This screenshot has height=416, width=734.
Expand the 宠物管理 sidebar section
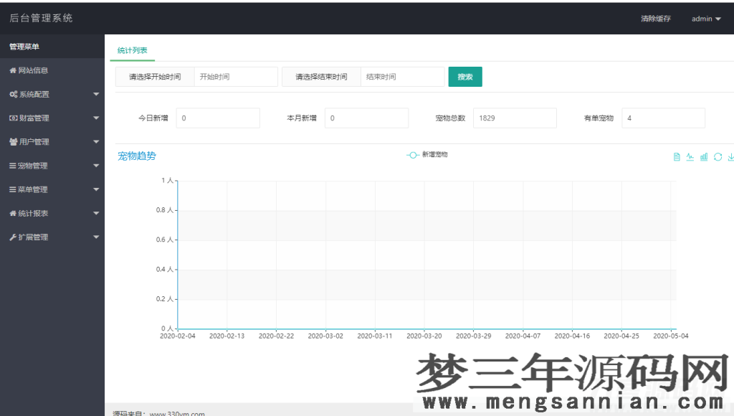(43, 165)
